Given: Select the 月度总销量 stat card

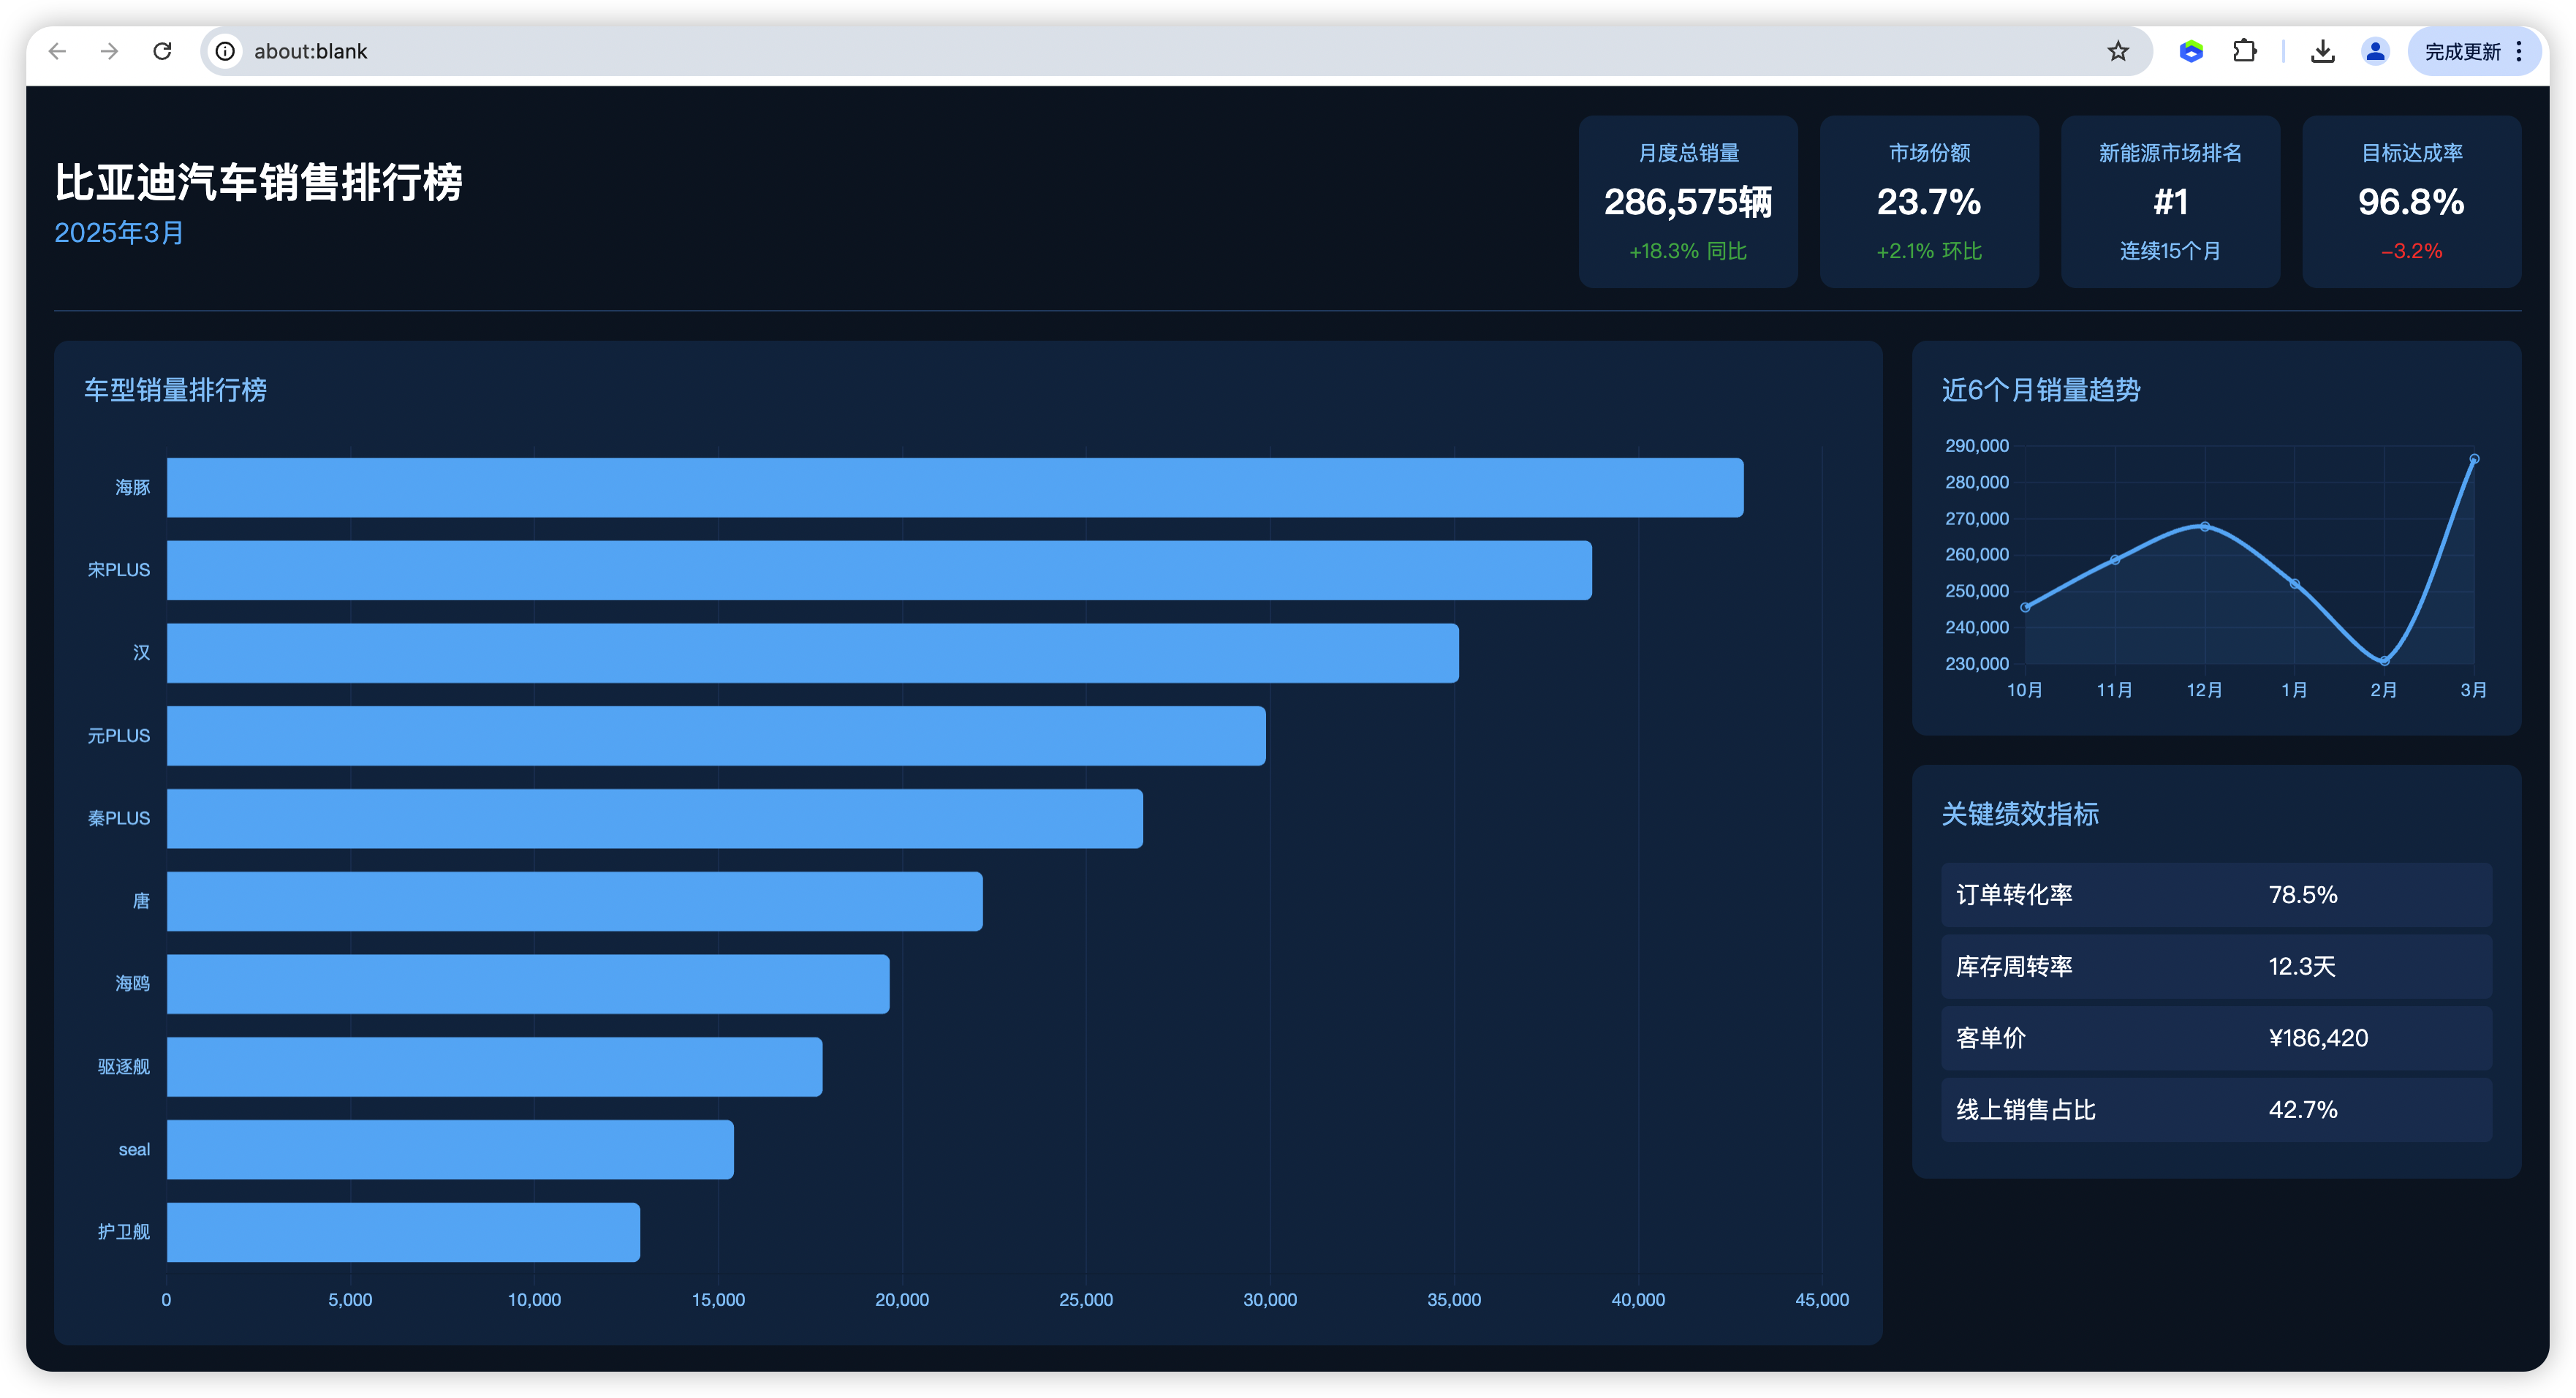Looking at the screenshot, I should [1687, 201].
